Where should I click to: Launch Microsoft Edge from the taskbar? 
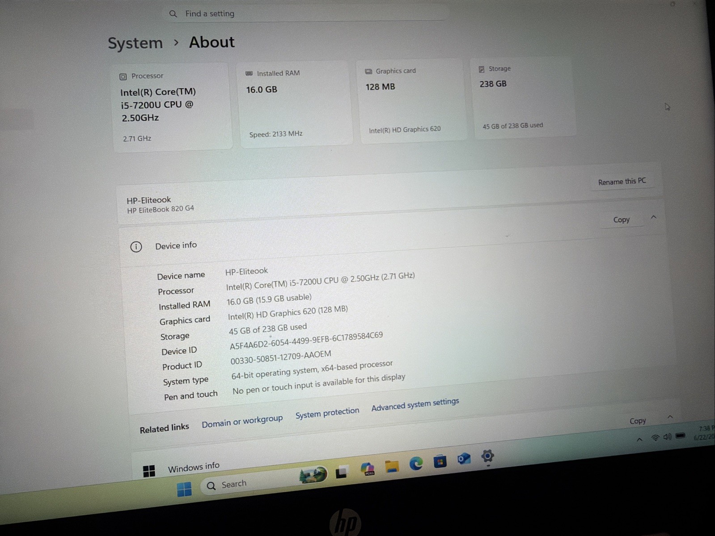416,464
